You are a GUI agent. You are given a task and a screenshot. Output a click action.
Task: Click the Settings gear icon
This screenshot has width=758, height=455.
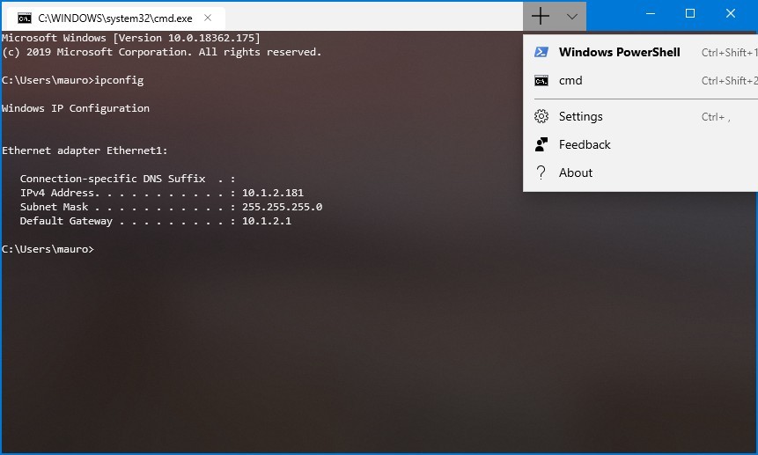(541, 116)
